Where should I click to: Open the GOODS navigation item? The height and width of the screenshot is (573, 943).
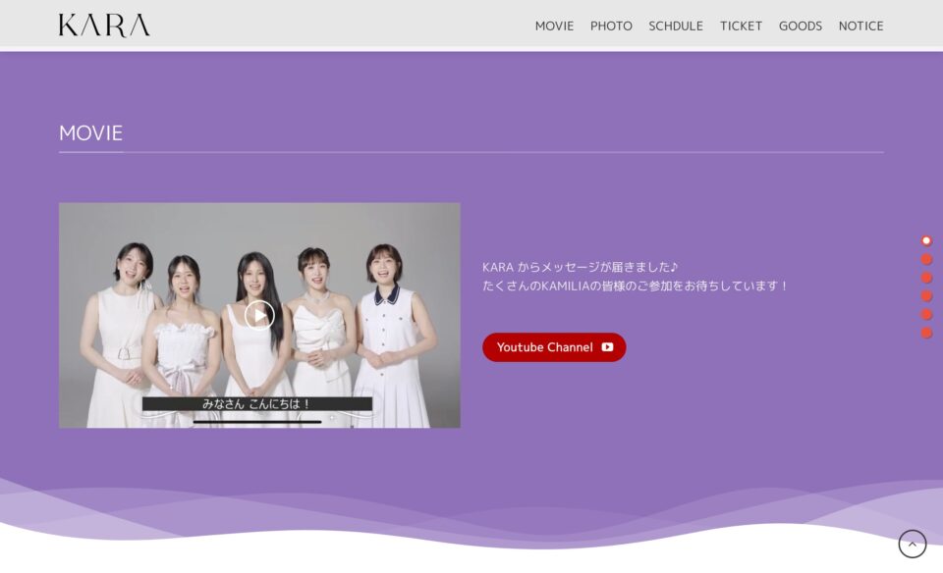pos(800,26)
